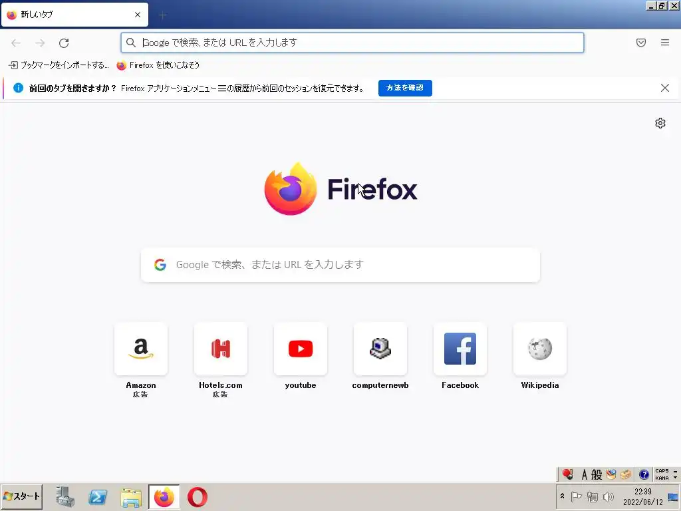Image resolution: width=681 pixels, height=511 pixels.
Task: Click the search magnifier icon in address bar
Action: [x=131, y=43]
